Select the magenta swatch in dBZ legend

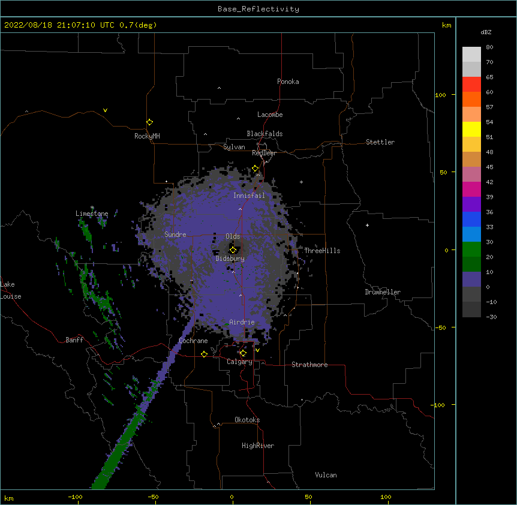(471, 189)
